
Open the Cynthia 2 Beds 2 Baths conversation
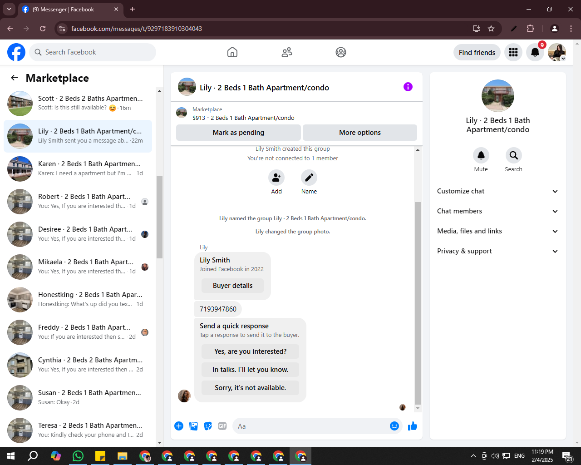[x=78, y=365]
